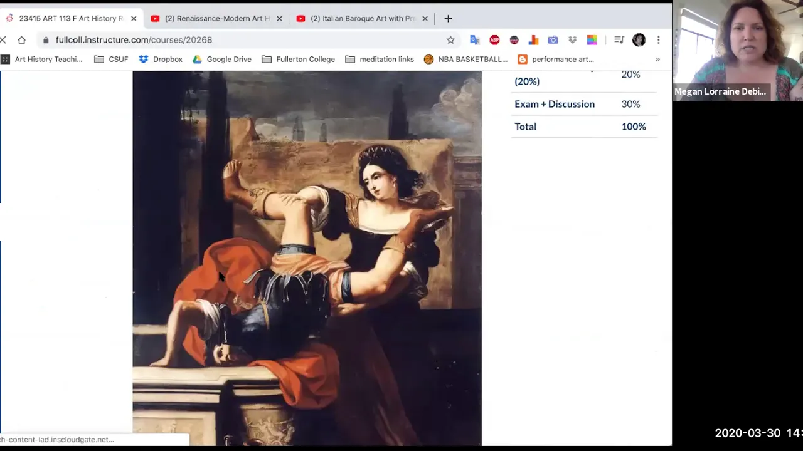Viewport: 803px width, 451px height.
Task: Click the Baroque painting image
Action: [307, 258]
